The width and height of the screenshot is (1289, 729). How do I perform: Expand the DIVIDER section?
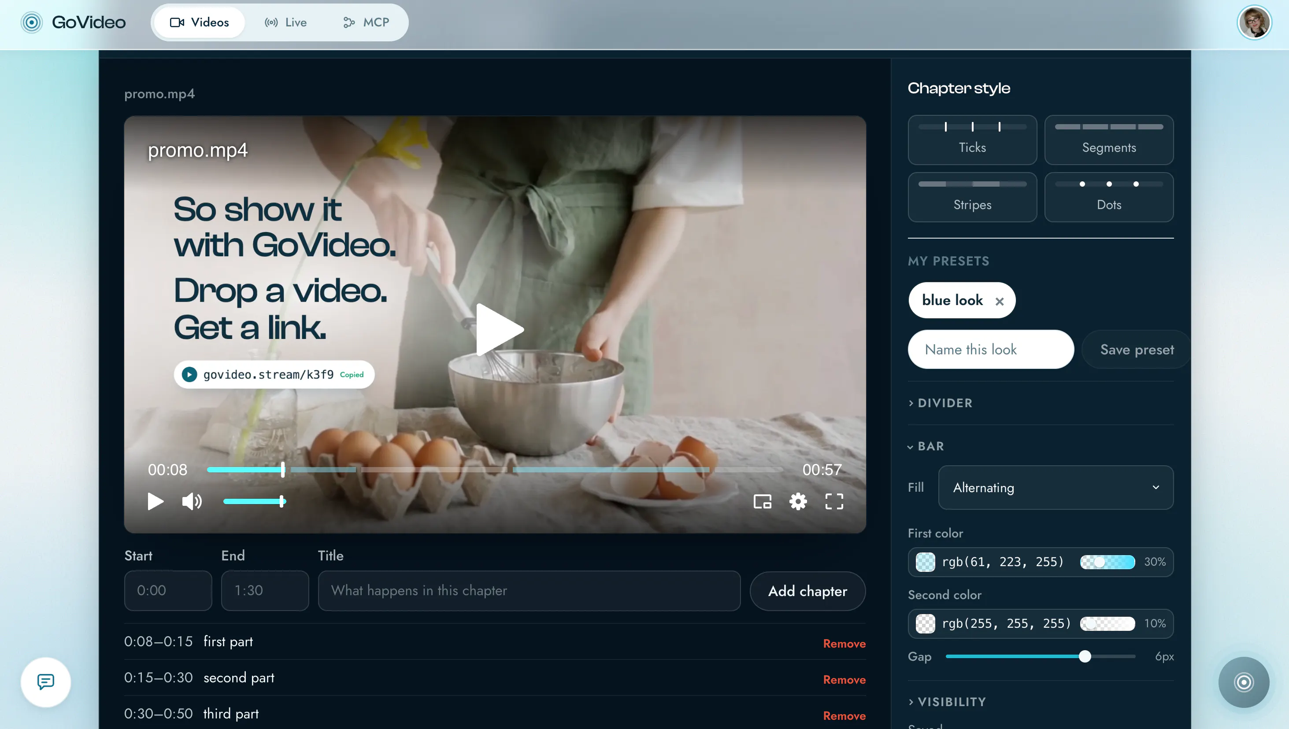click(x=941, y=403)
